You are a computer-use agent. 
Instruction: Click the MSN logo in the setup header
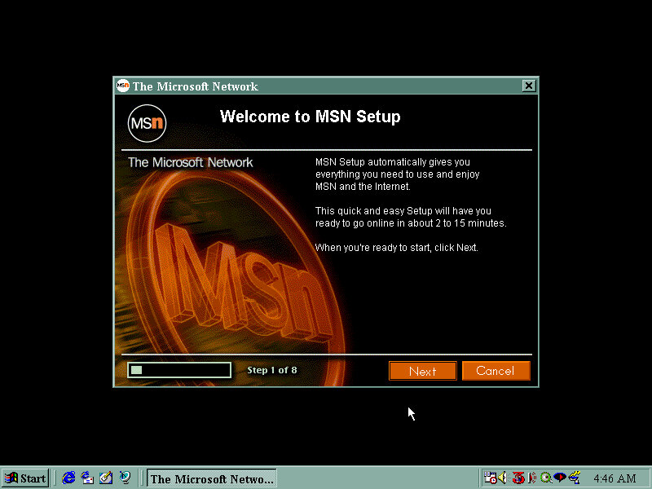[x=147, y=122]
